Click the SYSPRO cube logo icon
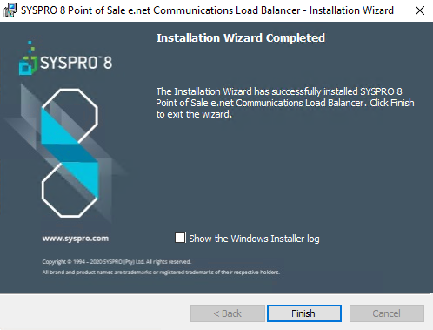433x330 pixels. 28,58
